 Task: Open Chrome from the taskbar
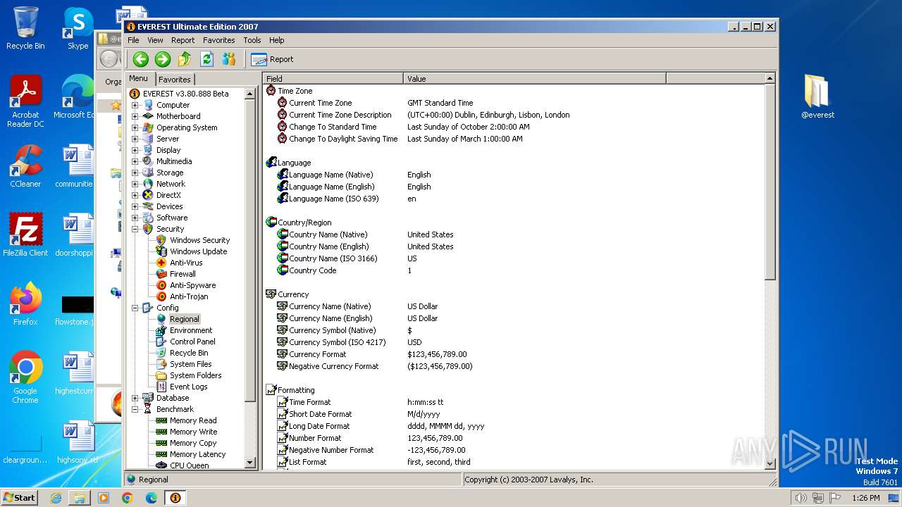click(127, 498)
